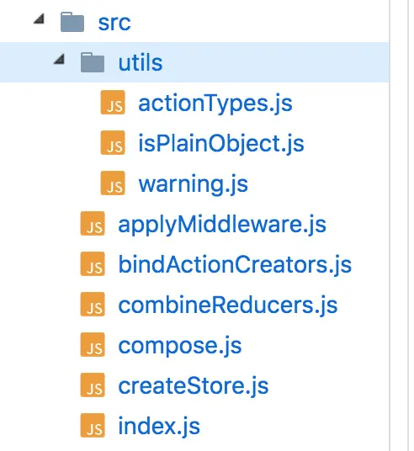Open createStore.js file
Image resolution: width=414 pixels, height=451 pixels.
[194, 386]
